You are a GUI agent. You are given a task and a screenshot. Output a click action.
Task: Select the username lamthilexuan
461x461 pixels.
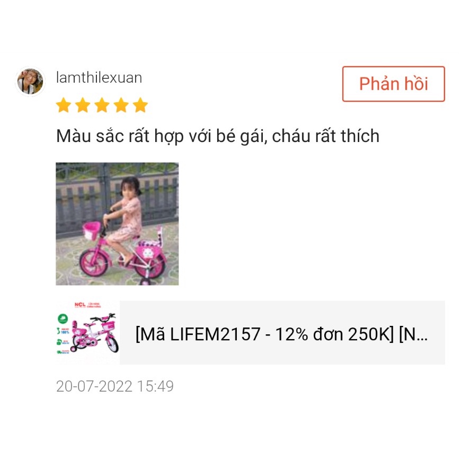coord(99,78)
